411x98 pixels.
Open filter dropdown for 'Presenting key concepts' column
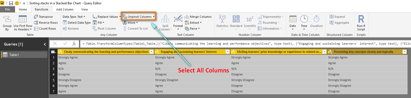tap(404, 52)
